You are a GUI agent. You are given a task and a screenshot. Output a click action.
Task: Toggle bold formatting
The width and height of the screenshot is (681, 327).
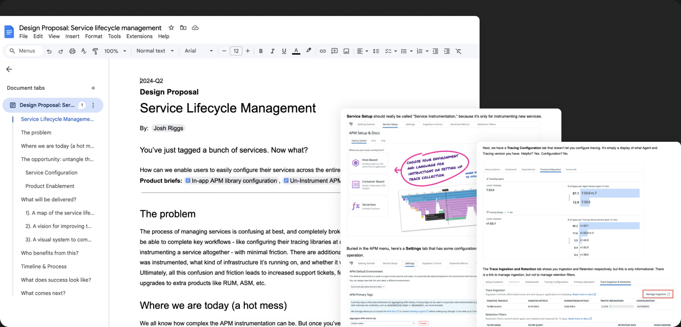click(x=261, y=51)
